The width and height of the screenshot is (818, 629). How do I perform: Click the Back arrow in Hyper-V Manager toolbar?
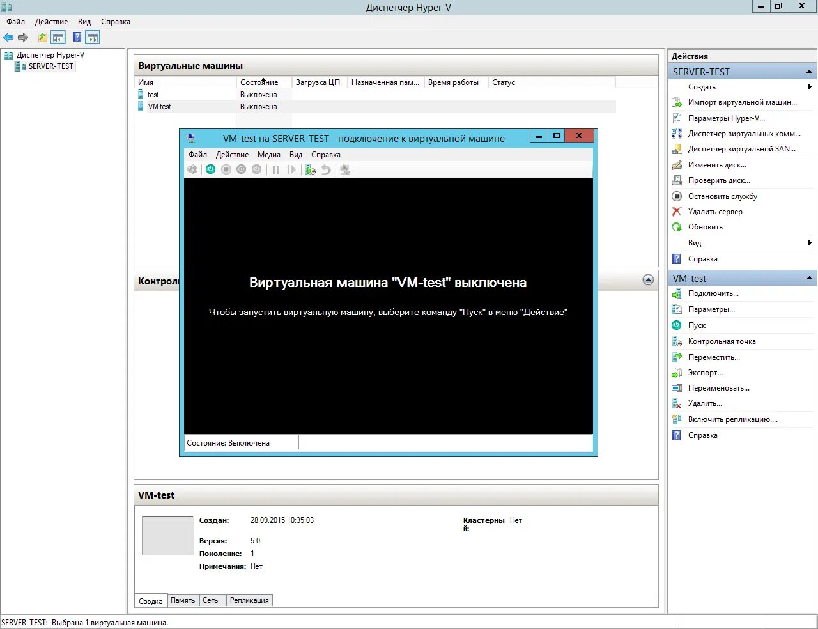pos(8,38)
